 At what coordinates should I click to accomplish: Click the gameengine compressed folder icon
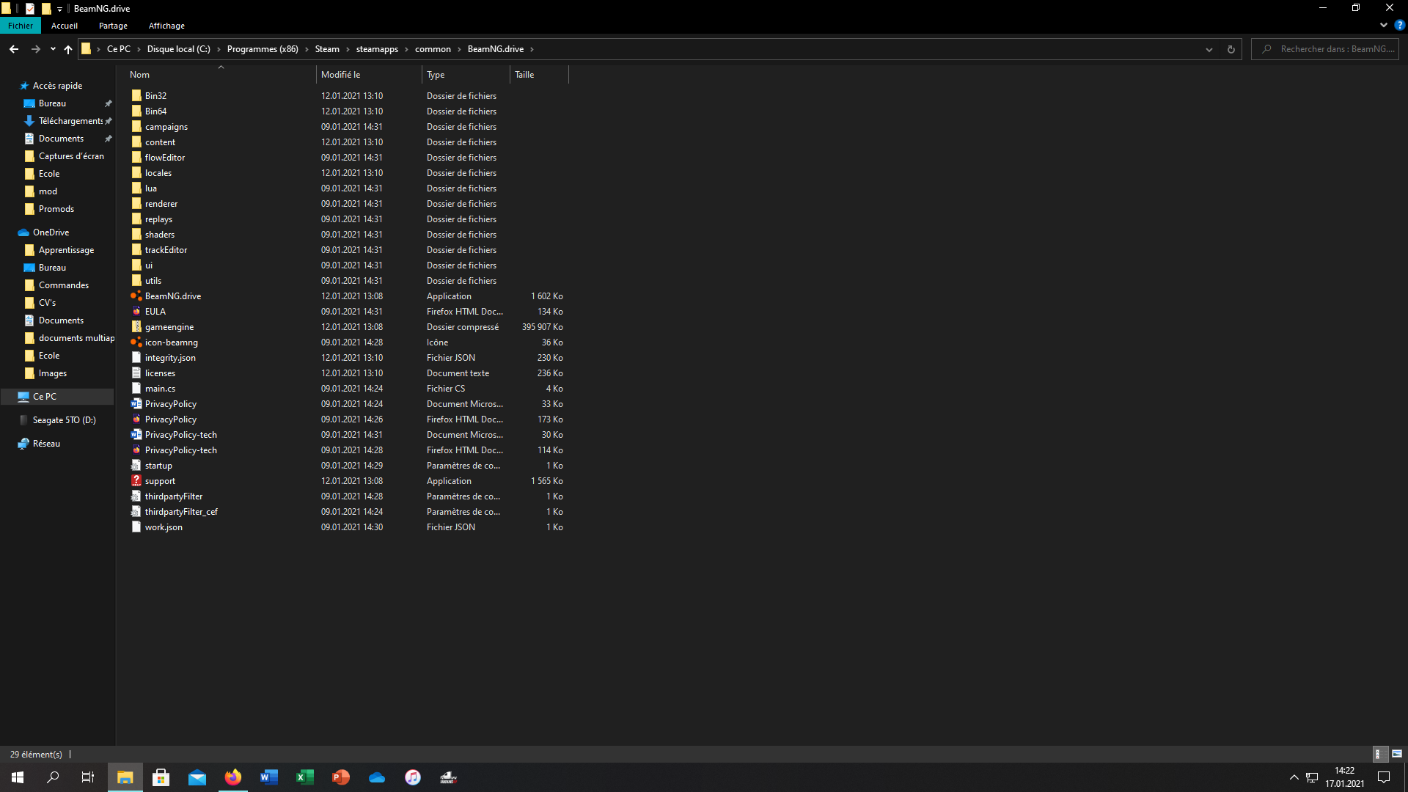point(136,327)
